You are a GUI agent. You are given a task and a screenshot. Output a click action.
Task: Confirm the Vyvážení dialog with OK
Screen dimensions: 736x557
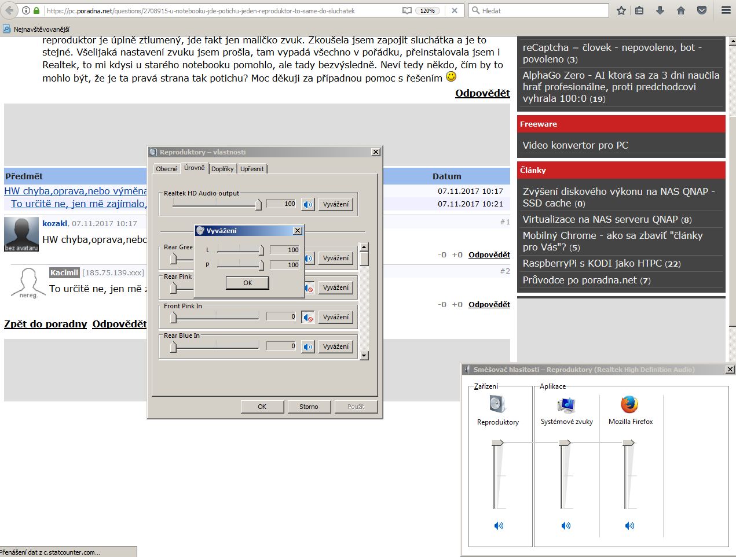tap(247, 283)
